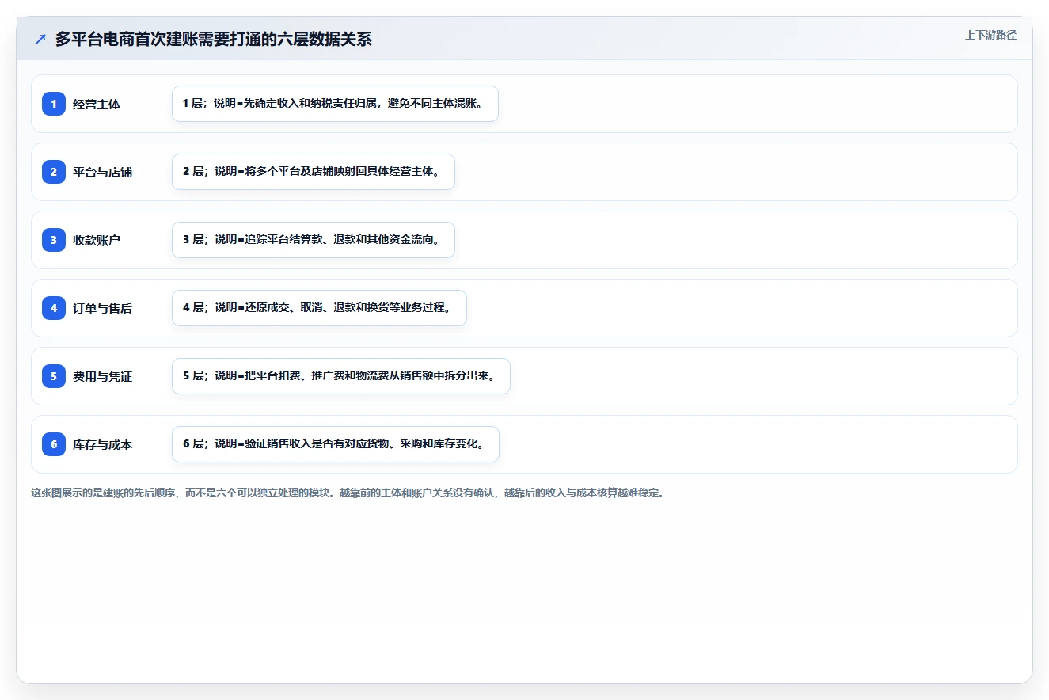Click the 上下游路径 label at top right
Image resolution: width=1049 pixels, height=700 pixels.
(990, 35)
